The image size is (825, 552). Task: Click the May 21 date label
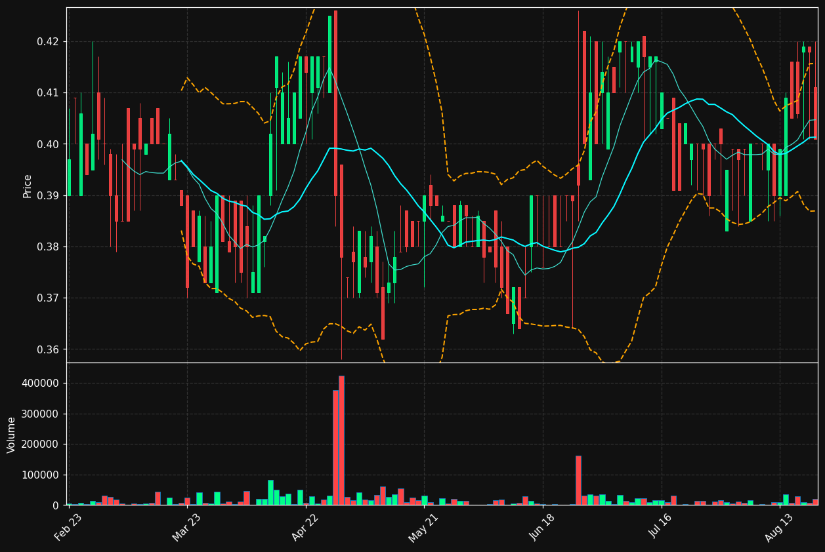point(423,527)
